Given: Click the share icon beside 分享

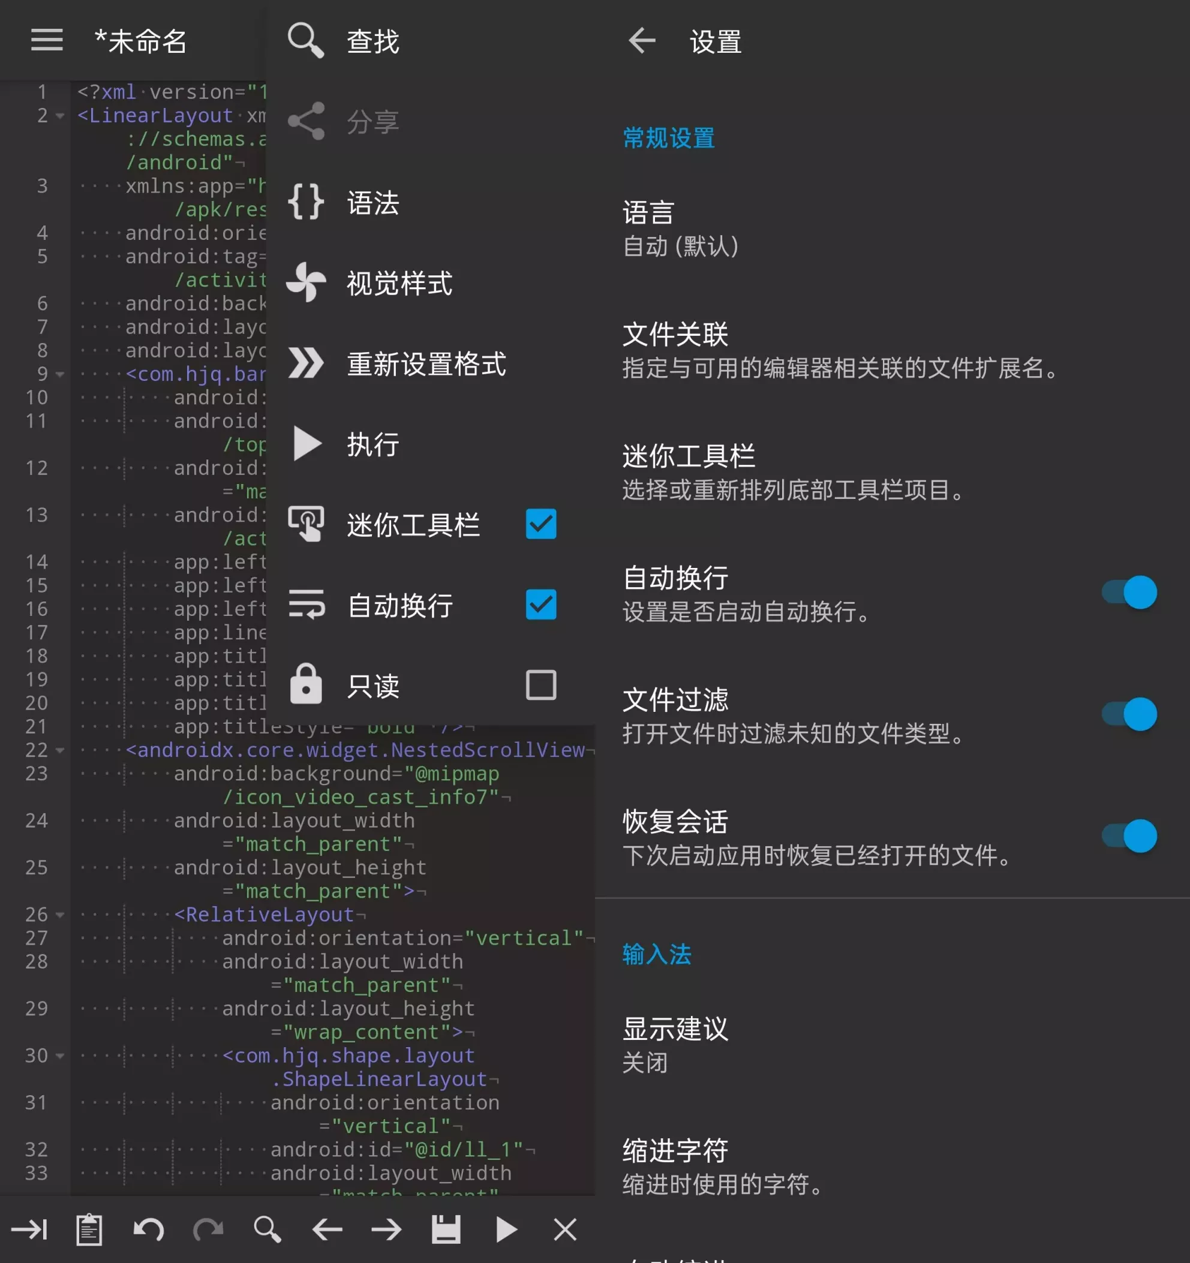Looking at the screenshot, I should pyautogui.click(x=306, y=121).
